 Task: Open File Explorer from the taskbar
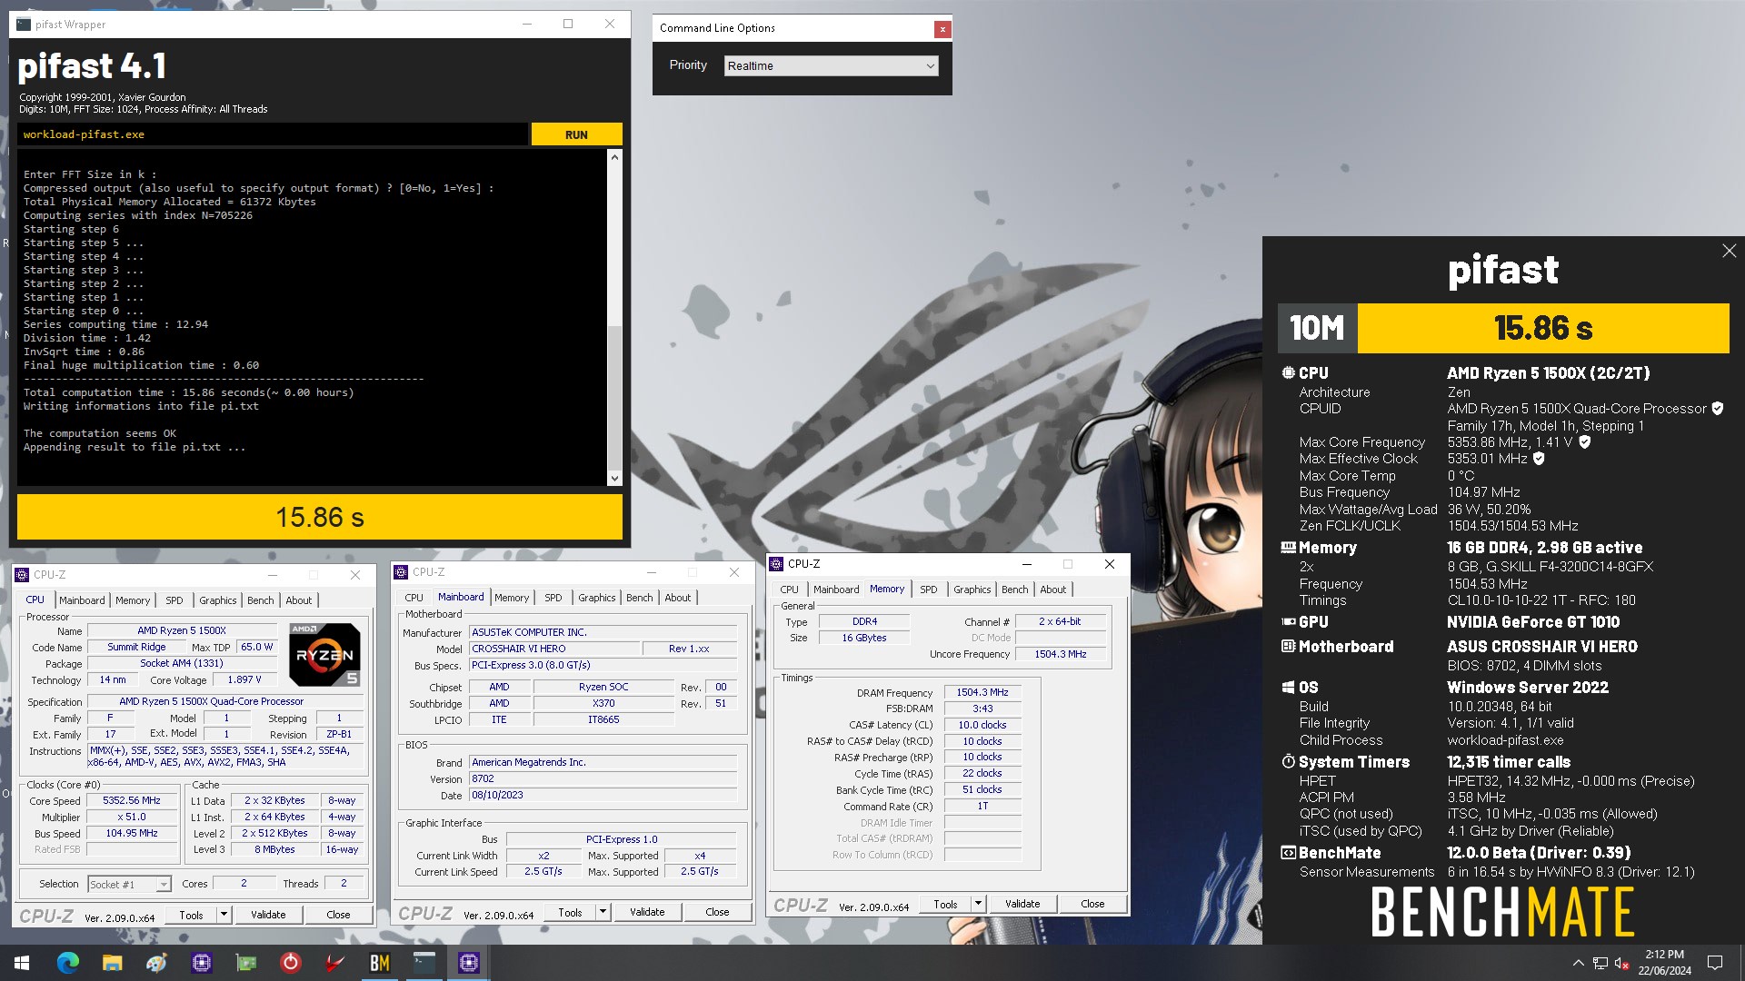tap(112, 963)
